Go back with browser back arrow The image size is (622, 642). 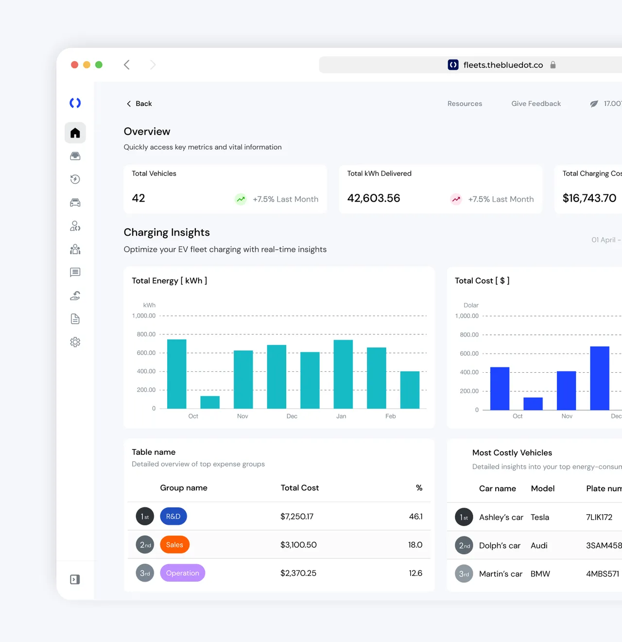[x=127, y=65]
